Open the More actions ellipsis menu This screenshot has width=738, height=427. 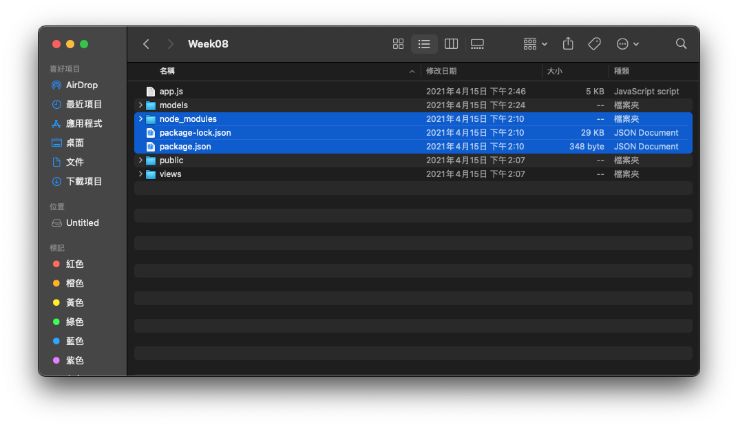627,44
